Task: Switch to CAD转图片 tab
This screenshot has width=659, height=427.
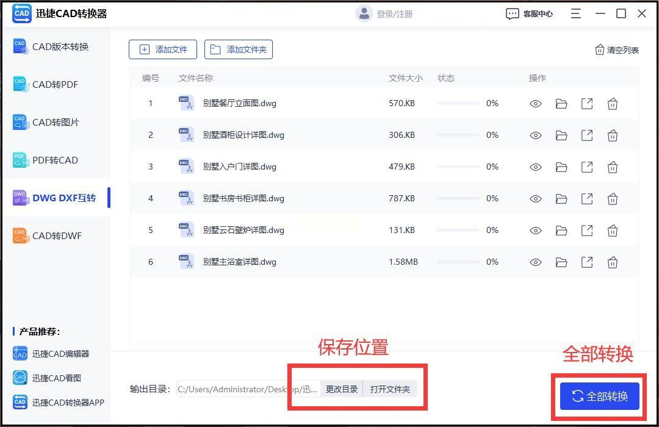Action: [56, 122]
